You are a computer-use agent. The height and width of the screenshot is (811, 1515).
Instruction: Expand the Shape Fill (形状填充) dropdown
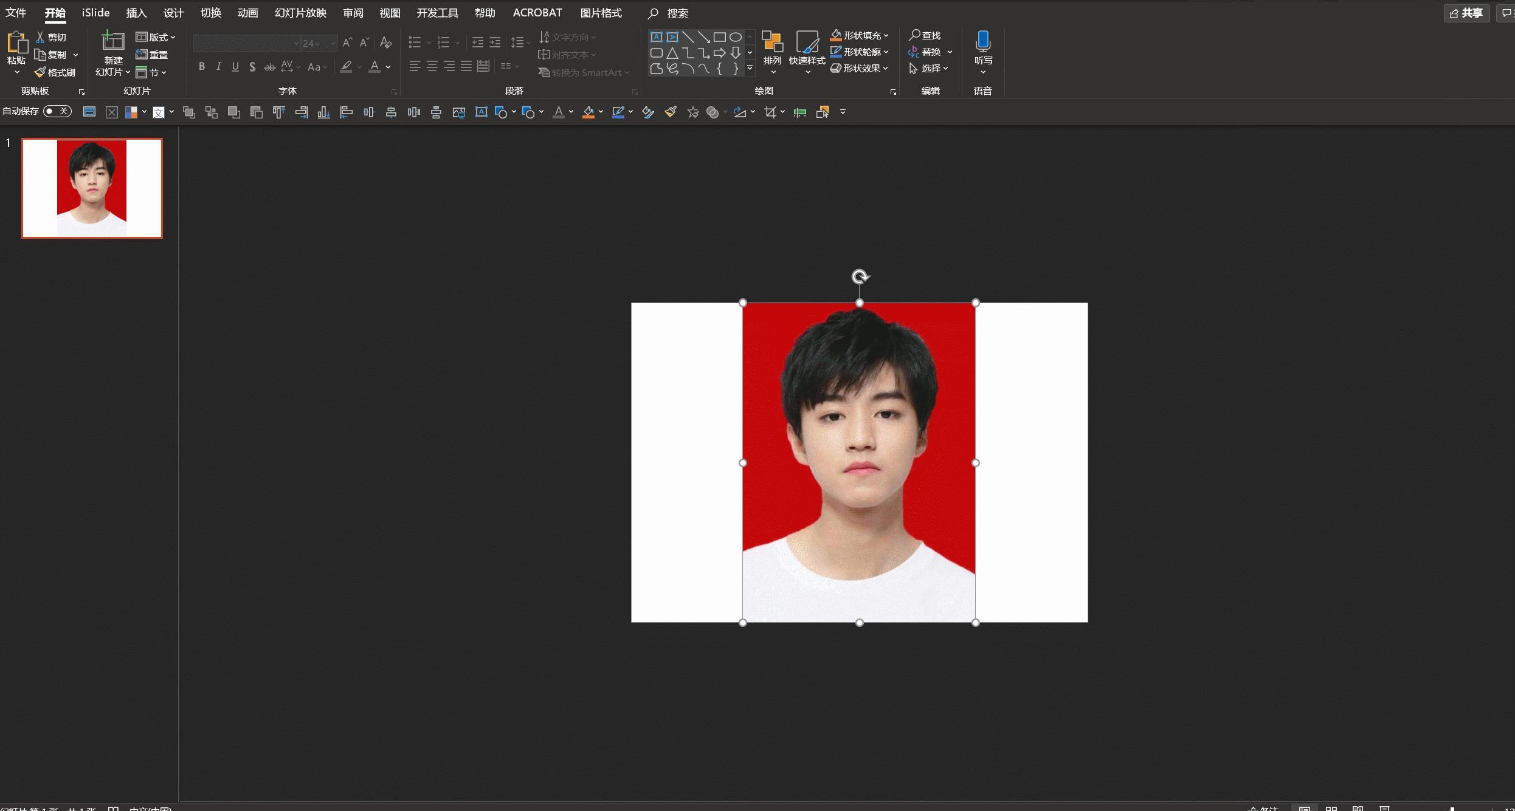(x=886, y=36)
